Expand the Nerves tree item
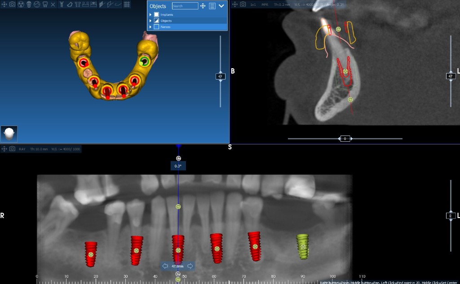 pos(150,27)
